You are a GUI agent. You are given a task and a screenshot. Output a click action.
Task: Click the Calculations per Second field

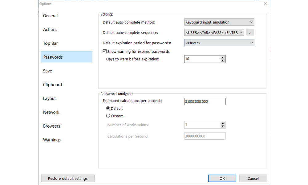click(205, 136)
